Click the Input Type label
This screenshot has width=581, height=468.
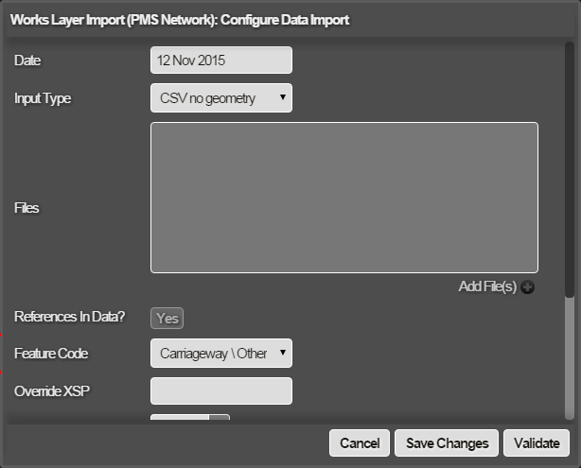click(43, 97)
